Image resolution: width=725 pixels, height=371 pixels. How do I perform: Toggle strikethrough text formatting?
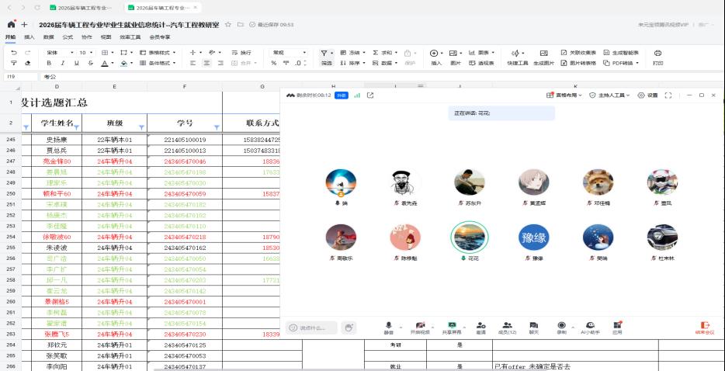click(90, 63)
